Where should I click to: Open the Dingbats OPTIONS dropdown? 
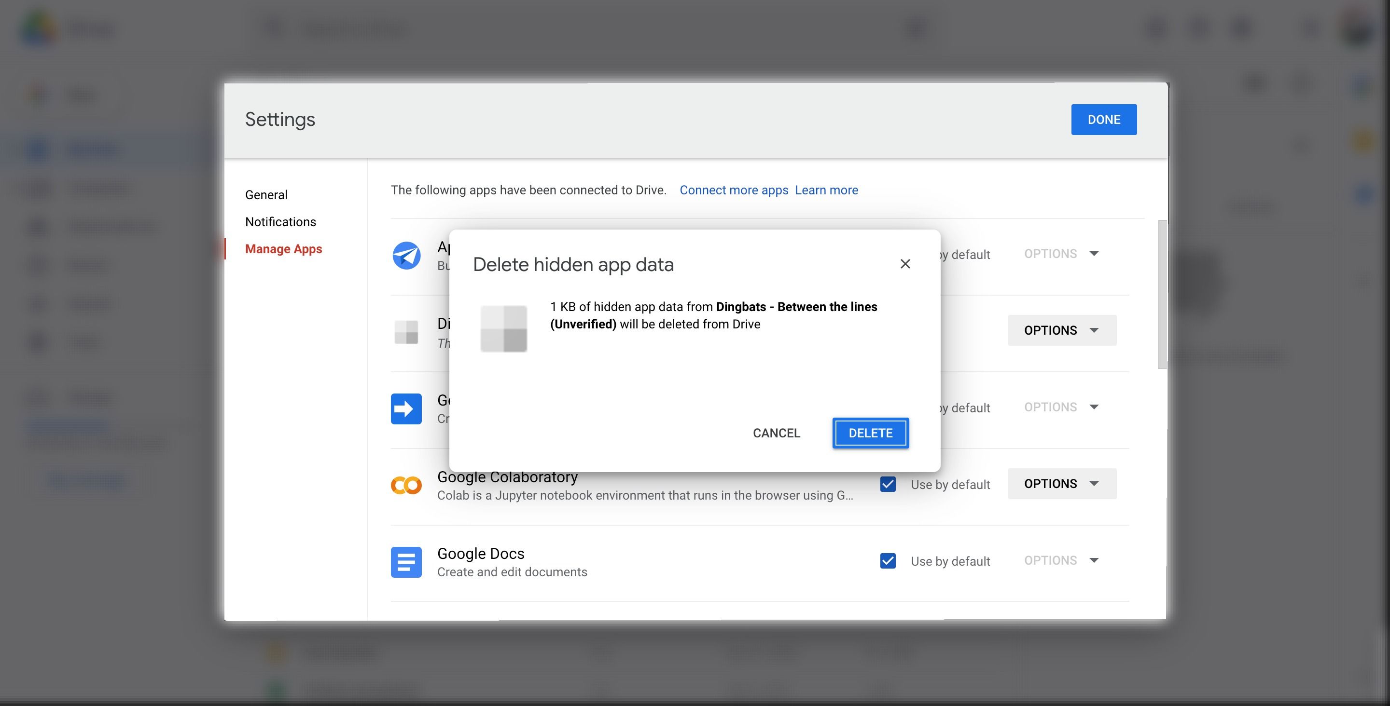(1061, 330)
